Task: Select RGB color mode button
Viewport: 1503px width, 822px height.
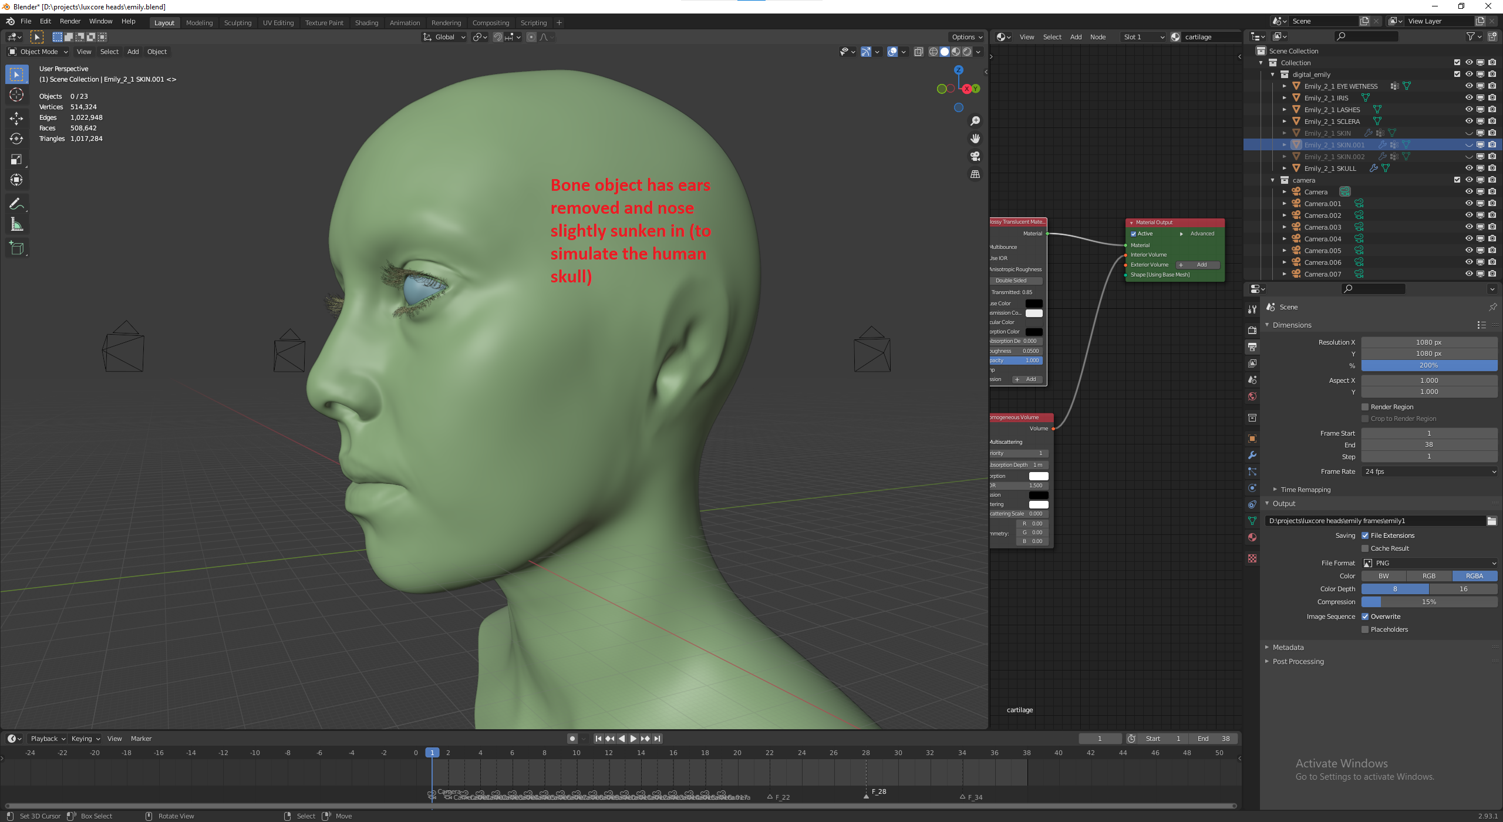Action: (x=1429, y=576)
